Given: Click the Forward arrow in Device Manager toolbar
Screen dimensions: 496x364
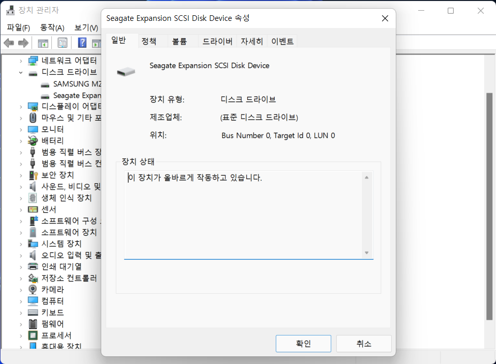Looking at the screenshot, I should 23,43.
